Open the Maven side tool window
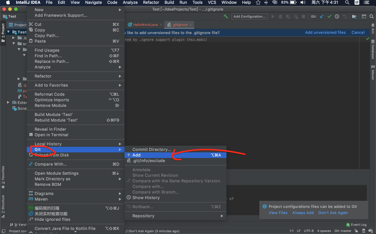 coord(373,73)
